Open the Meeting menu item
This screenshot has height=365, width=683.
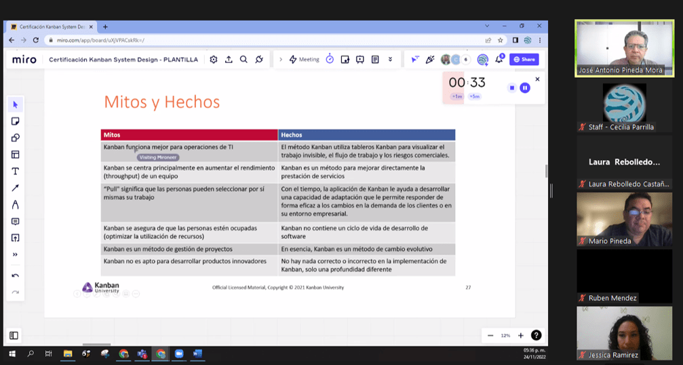pyautogui.click(x=305, y=60)
